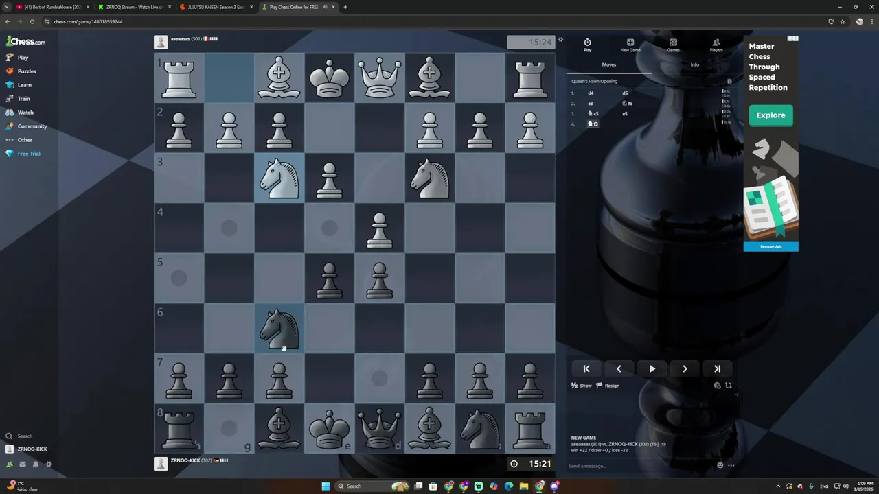
Task: Switch to Best of RumbleHouse browser tab
Action: tap(54, 7)
